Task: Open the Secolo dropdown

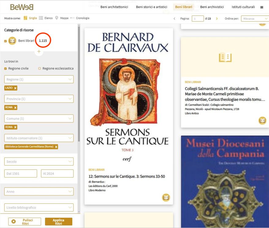Action: (x=39, y=161)
